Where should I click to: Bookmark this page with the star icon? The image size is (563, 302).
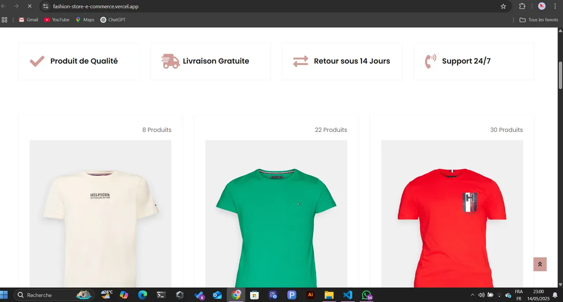[x=503, y=6]
